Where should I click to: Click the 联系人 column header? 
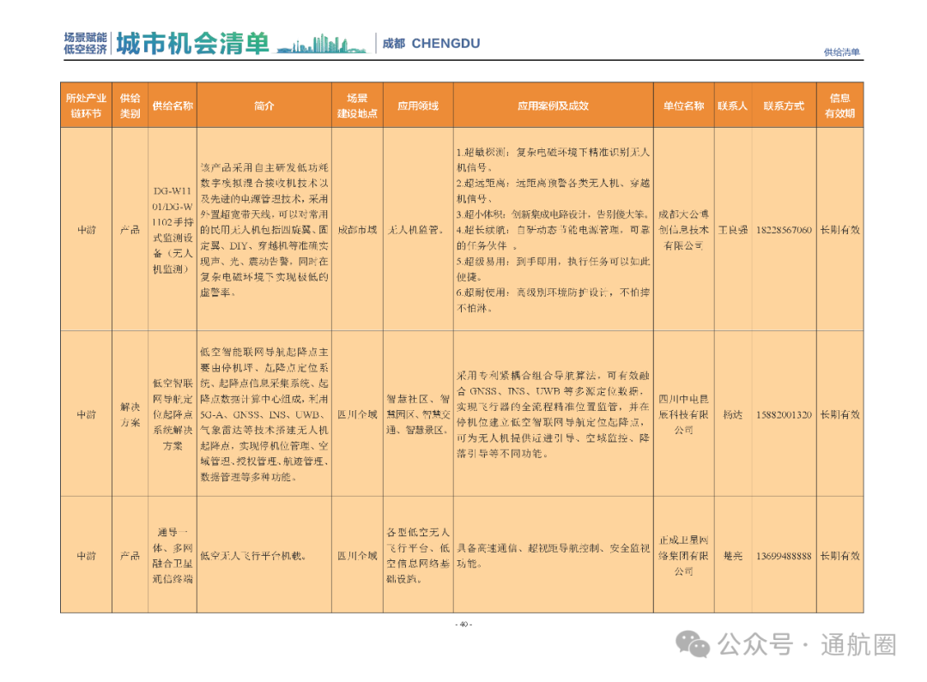tap(732, 106)
